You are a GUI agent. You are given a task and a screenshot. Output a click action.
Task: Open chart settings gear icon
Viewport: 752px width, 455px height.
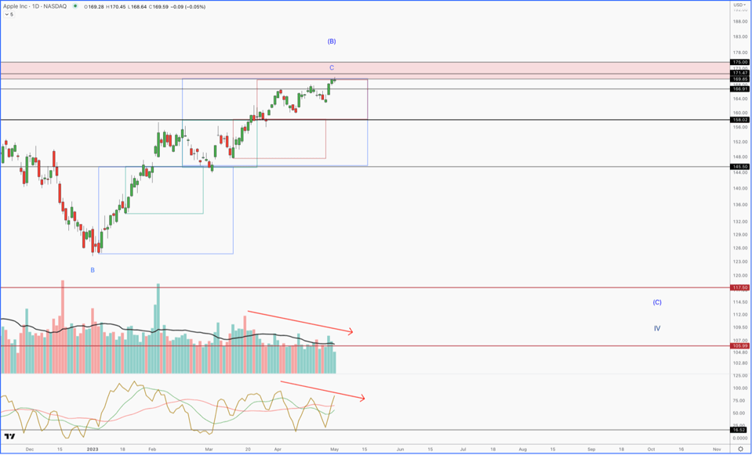pyautogui.click(x=740, y=450)
